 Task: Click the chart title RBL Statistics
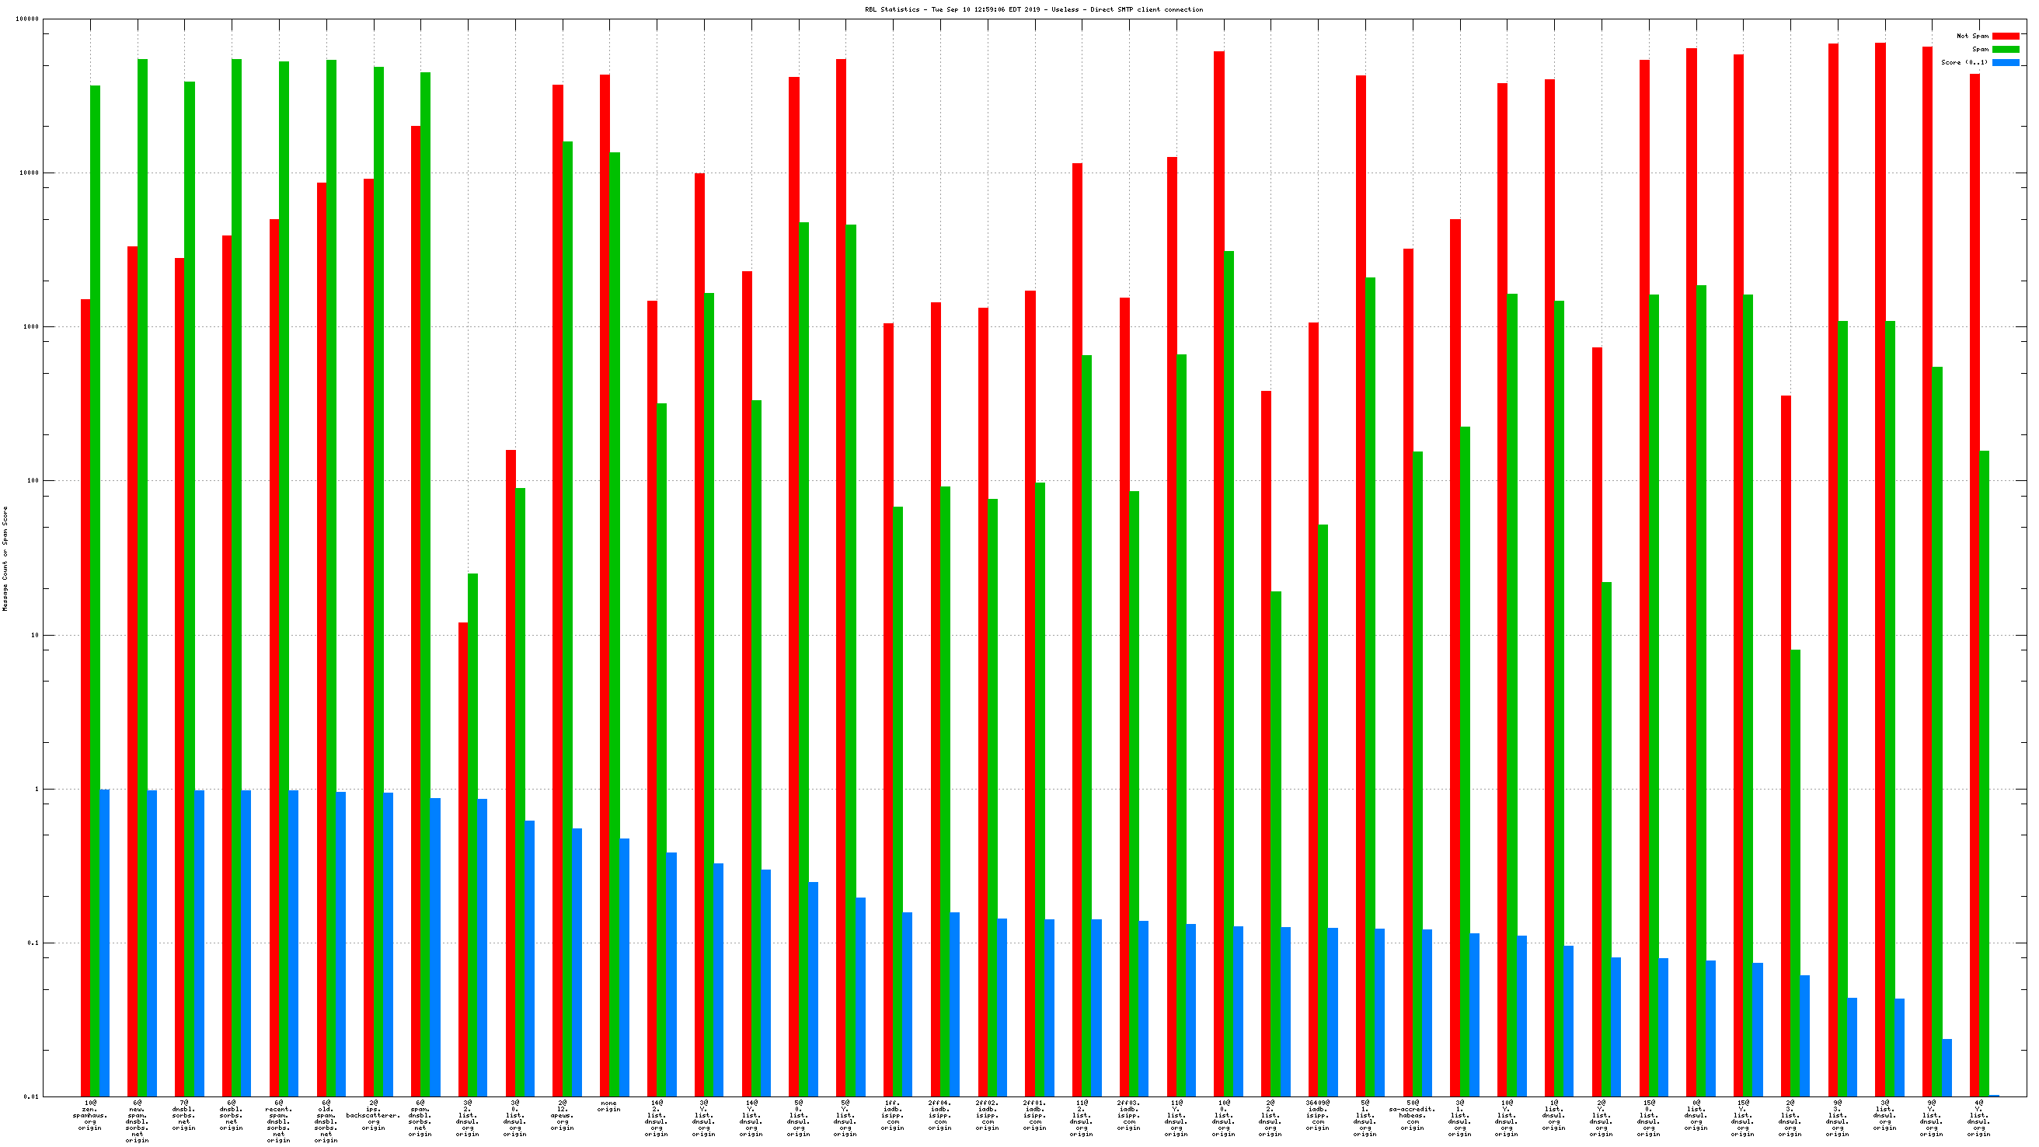(x=1033, y=9)
